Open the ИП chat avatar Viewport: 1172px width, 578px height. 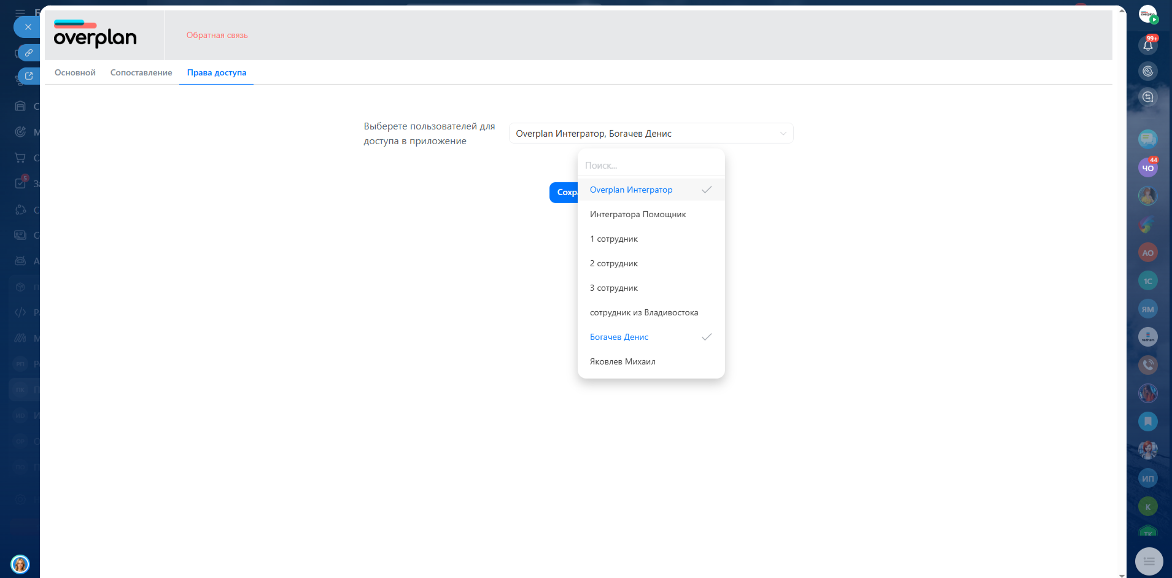pos(1148,479)
